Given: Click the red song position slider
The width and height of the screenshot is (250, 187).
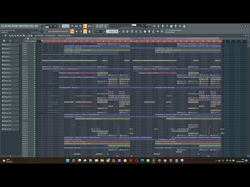Looking at the screenshot, I should [x=58, y=32].
